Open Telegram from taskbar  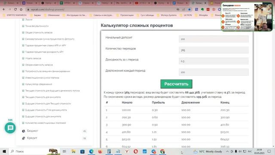[x=154, y=151]
